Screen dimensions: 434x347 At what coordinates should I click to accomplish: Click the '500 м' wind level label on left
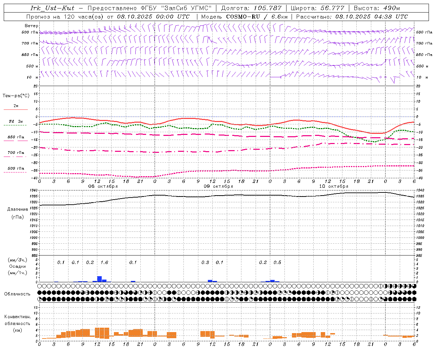pos(32,66)
